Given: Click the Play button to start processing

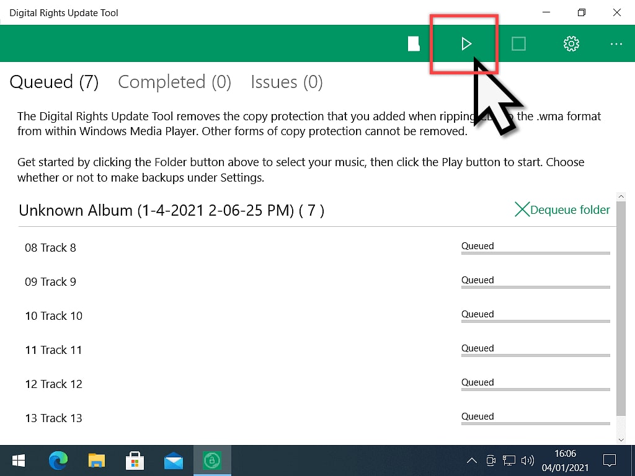Looking at the screenshot, I should [x=465, y=43].
